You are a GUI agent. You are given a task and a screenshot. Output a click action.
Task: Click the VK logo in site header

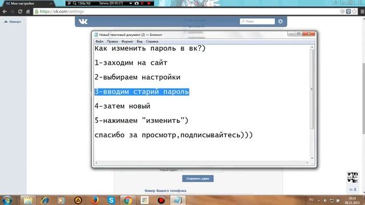(x=83, y=22)
